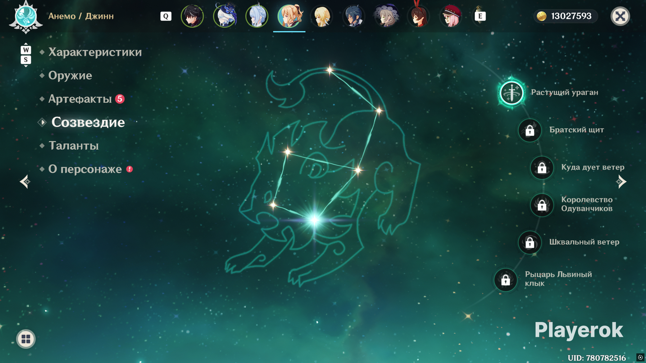The width and height of the screenshot is (646, 363).
Task: Select the pink-haired character in red beret
Action: pyautogui.click(x=451, y=16)
